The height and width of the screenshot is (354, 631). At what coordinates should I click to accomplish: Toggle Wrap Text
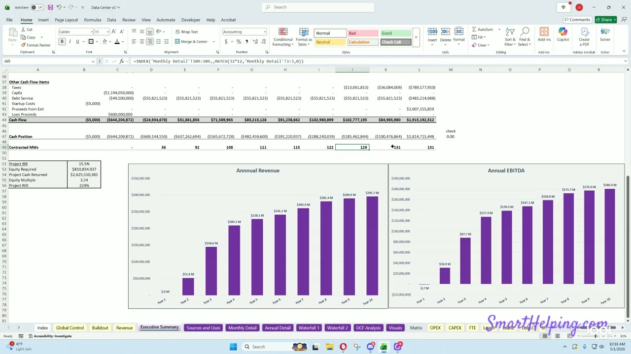pyautogui.click(x=186, y=31)
